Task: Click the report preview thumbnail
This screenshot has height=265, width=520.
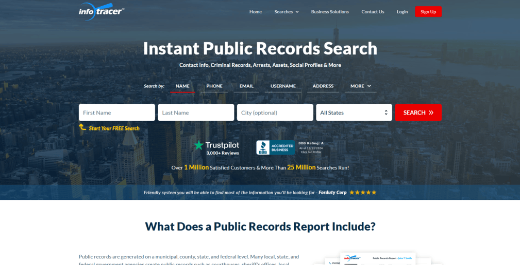Action: point(379,259)
